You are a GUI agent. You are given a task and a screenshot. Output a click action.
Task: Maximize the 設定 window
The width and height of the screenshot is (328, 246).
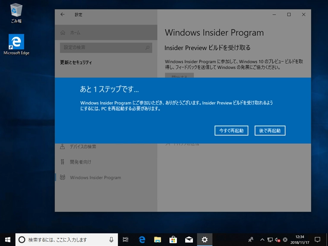point(289,14)
